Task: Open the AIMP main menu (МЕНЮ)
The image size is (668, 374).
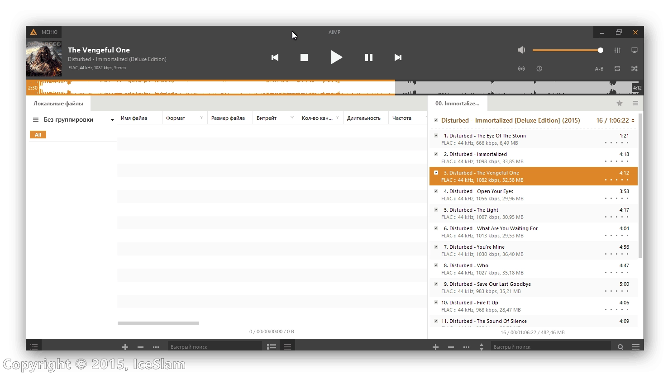Action: point(44,32)
